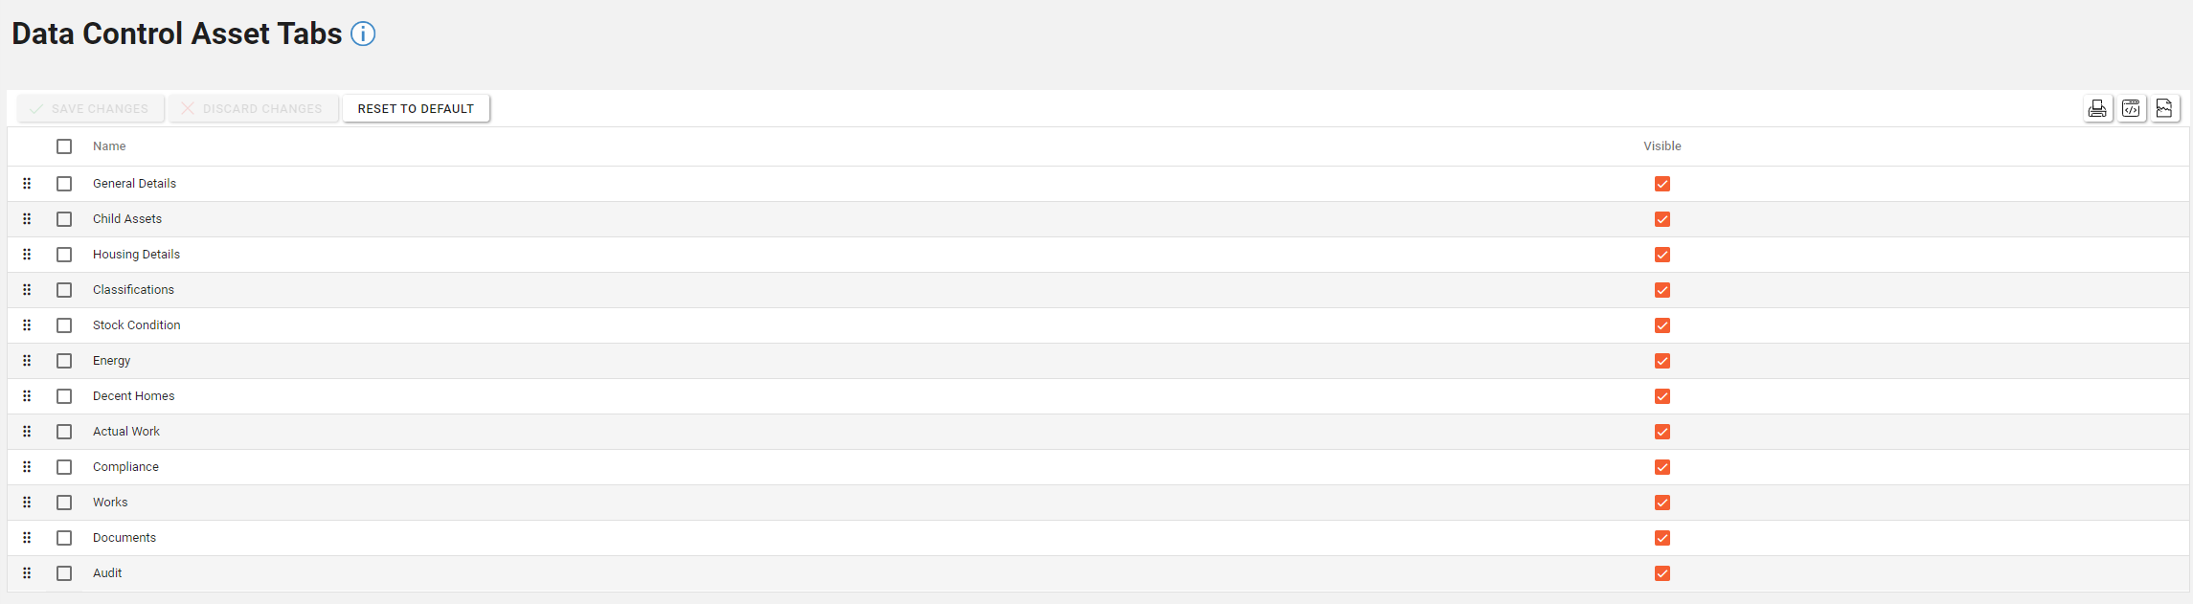Click the Visible column header
The width and height of the screenshot is (2193, 604).
coord(1662,146)
